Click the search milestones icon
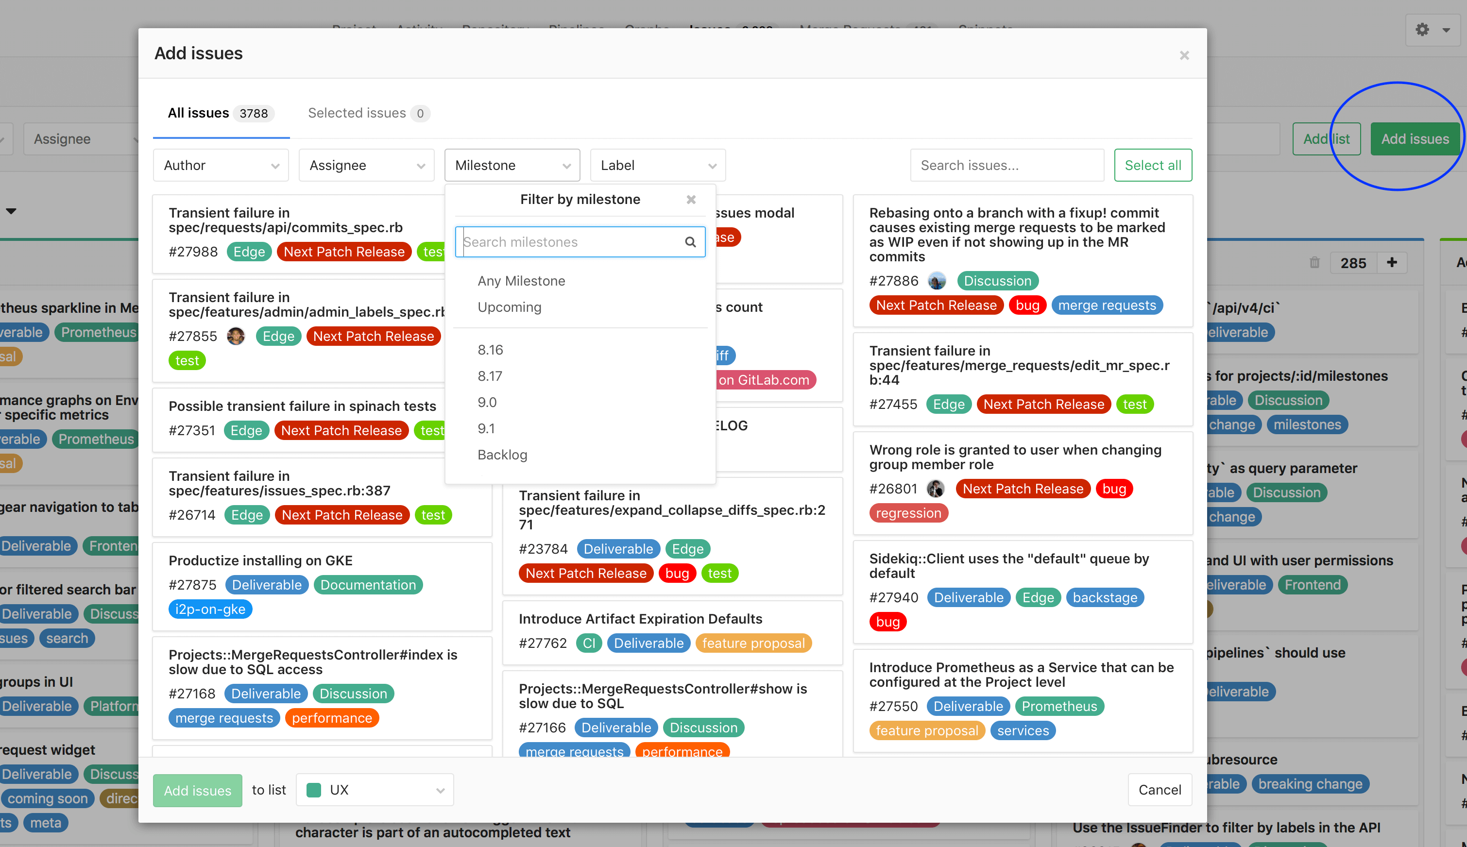This screenshot has height=847, width=1467. (x=692, y=241)
